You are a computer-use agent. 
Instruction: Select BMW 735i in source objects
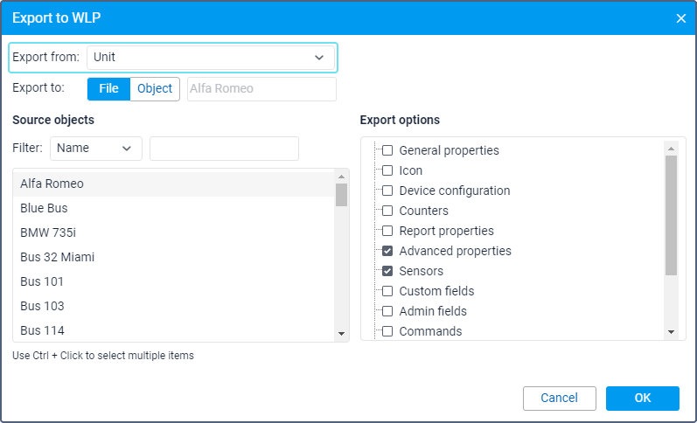point(174,232)
